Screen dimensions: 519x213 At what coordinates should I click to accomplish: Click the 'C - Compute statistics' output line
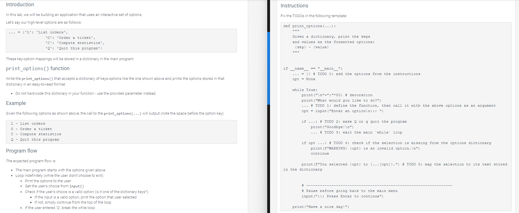point(36,134)
